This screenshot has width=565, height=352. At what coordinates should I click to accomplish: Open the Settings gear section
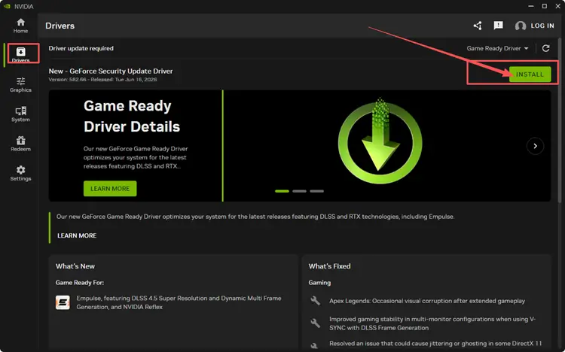(x=20, y=174)
